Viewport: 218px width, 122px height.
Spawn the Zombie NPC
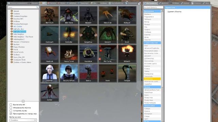(50, 93)
